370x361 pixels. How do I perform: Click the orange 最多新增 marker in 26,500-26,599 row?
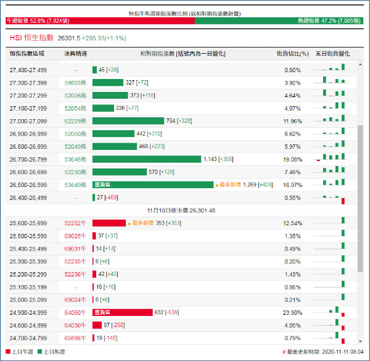click(x=228, y=185)
